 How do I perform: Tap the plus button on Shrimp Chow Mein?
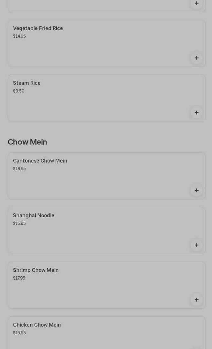(x=196, y=300)
